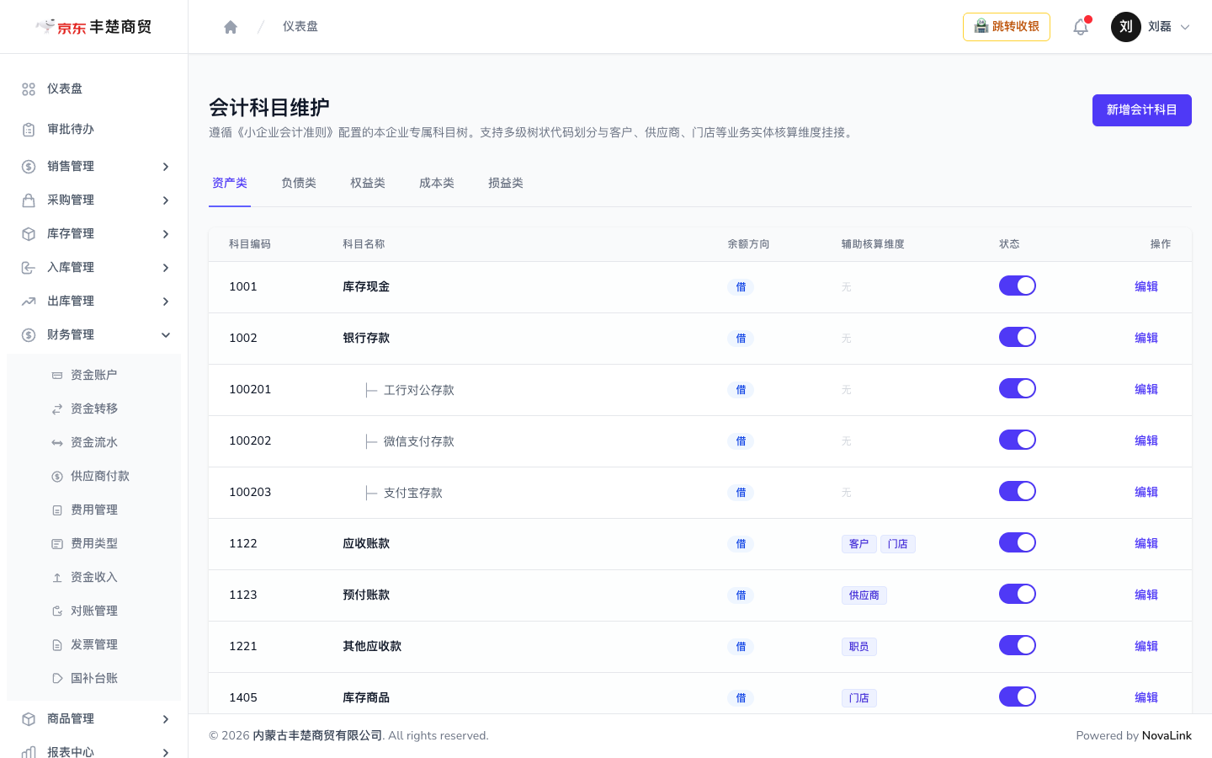This screenshot has height=758, width=1212.
Task: Expand the 库存管理 submenu chevron
Action: [166, 234]
